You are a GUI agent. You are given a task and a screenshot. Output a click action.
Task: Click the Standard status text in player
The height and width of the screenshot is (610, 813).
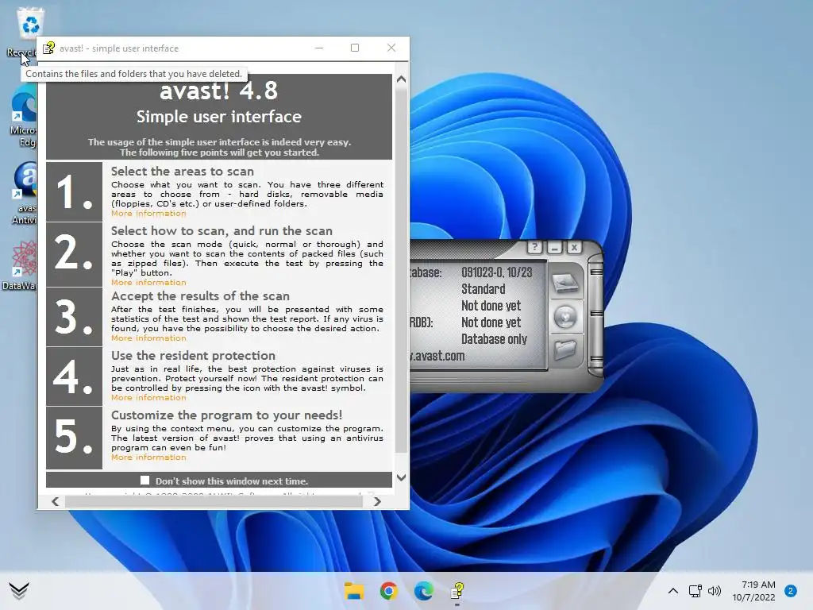click(484, 289)
